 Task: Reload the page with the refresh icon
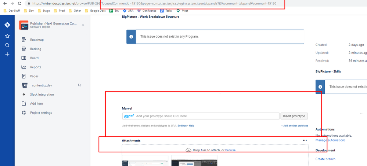click(x=20, y=4)
